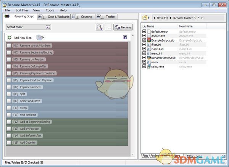Enable step [06] Replace/Find and Replace

click(9, 80)
